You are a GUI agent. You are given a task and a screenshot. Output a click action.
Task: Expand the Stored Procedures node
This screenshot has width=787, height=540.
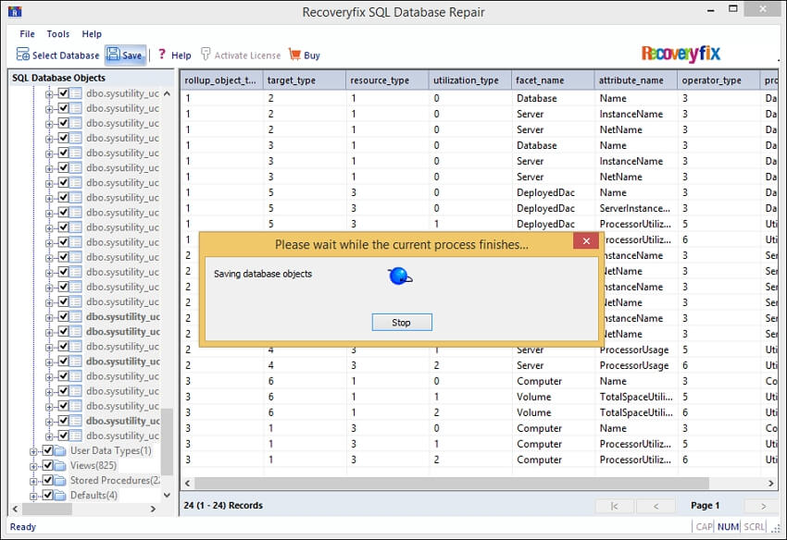pyautogui.click(x=33, y=482)
